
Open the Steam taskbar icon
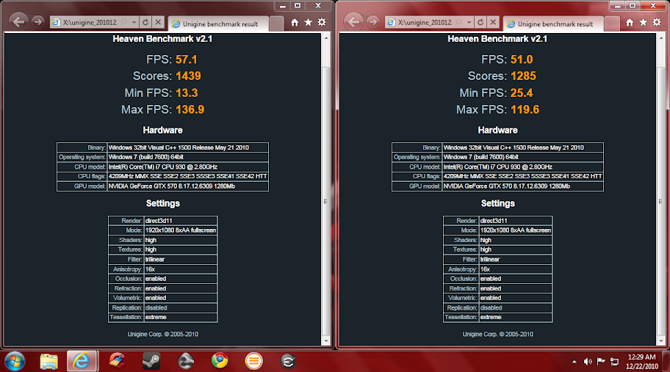151,361
